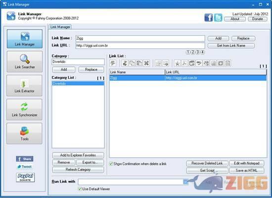Click the Category input field
This screenshot has width=272, height=198.
pos(78,62)
